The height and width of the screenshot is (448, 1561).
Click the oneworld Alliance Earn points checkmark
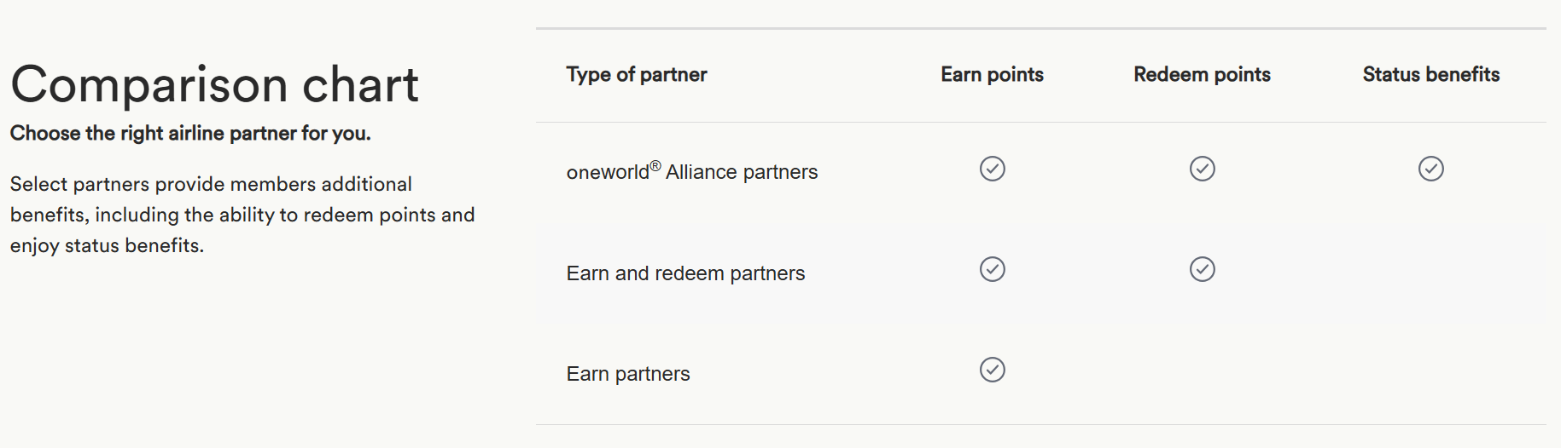click(992, 169)
